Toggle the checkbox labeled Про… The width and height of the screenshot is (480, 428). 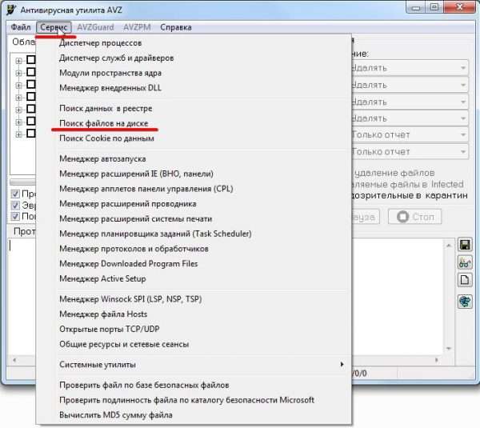[15, 194]
